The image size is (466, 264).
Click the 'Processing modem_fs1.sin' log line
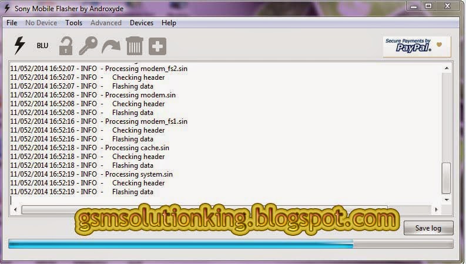tap(99, 121)
